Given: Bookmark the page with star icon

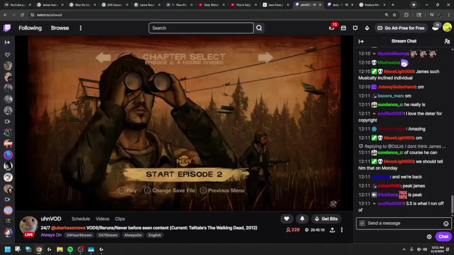Looking at the screenshot, I should 394,15.
